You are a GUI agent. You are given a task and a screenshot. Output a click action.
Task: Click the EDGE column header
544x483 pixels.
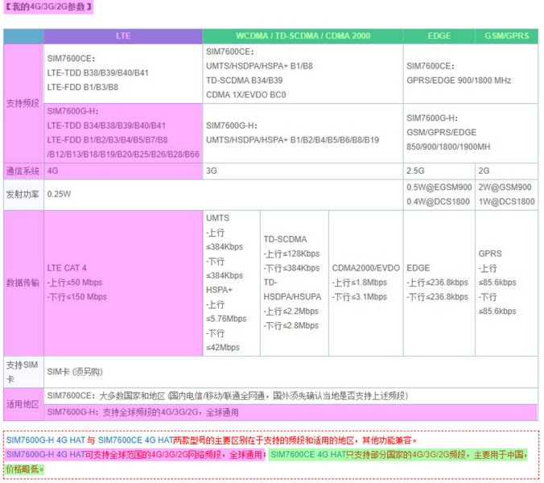[439, 36]
